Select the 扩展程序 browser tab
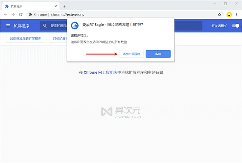Screen dimensions: 242x163 pos(31,6)
